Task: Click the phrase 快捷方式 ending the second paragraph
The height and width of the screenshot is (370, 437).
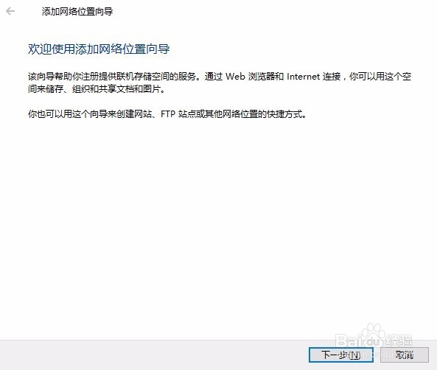Action: pyautogui.click(x=284, y=114)
